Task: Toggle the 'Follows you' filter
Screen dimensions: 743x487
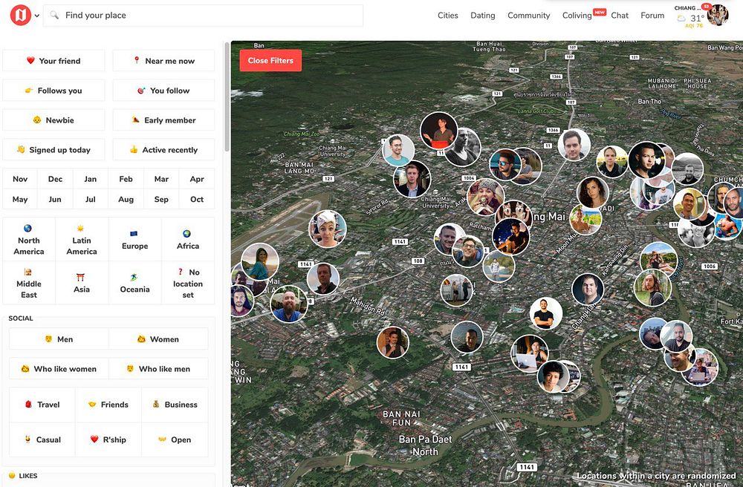Action: point(53,91)
